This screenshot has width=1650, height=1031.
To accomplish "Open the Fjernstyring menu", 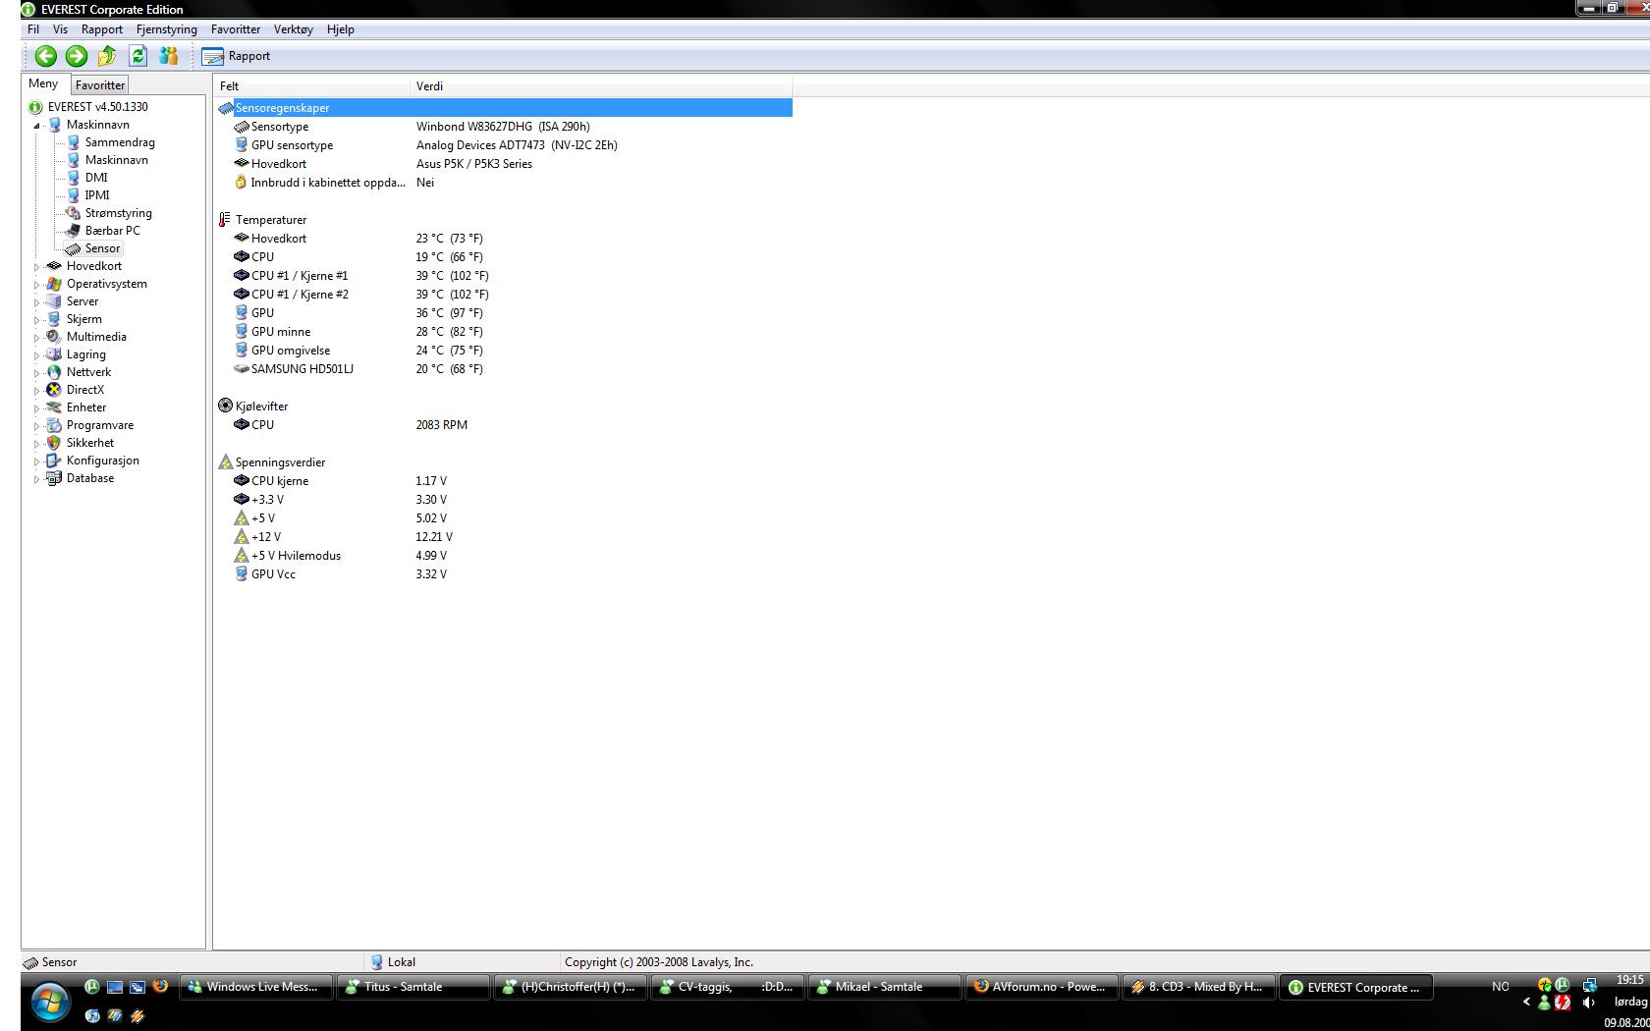I will 167,29.
